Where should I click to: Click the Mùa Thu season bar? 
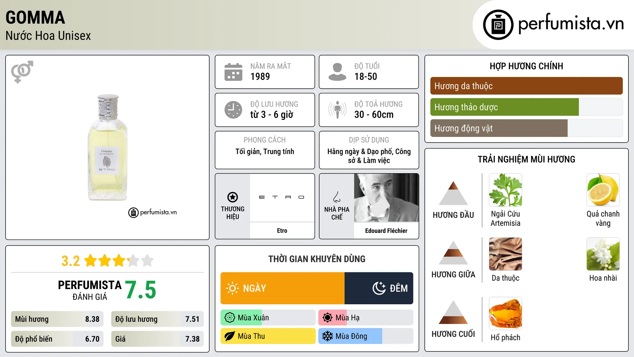[268, 336]
